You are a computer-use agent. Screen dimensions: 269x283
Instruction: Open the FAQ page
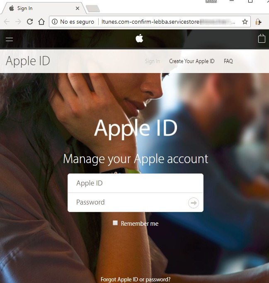tap(228, 61)
